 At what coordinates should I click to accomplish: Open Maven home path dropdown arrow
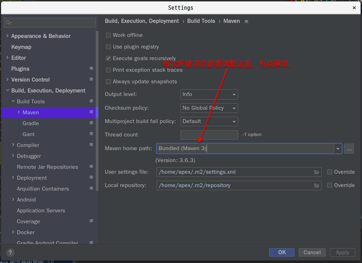click(338, 149)
